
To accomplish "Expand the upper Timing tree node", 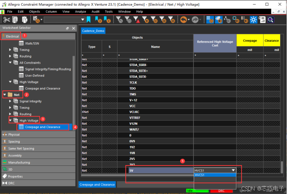I will coord(10,49).
